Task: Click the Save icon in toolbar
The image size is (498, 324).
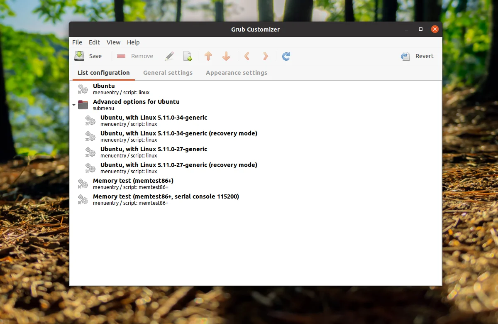Action: 79,56
